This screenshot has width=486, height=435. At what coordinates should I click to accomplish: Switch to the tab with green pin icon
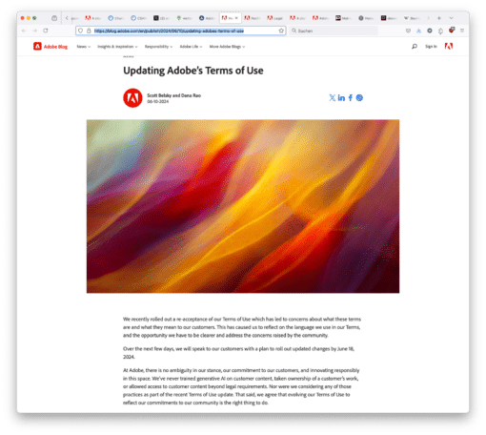[184, 18]
